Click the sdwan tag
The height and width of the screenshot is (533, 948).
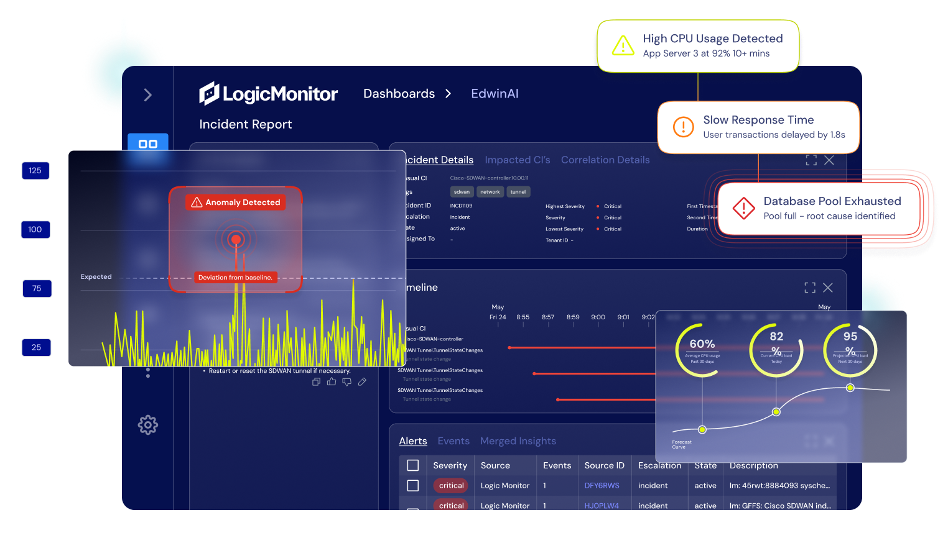[462, 192]
